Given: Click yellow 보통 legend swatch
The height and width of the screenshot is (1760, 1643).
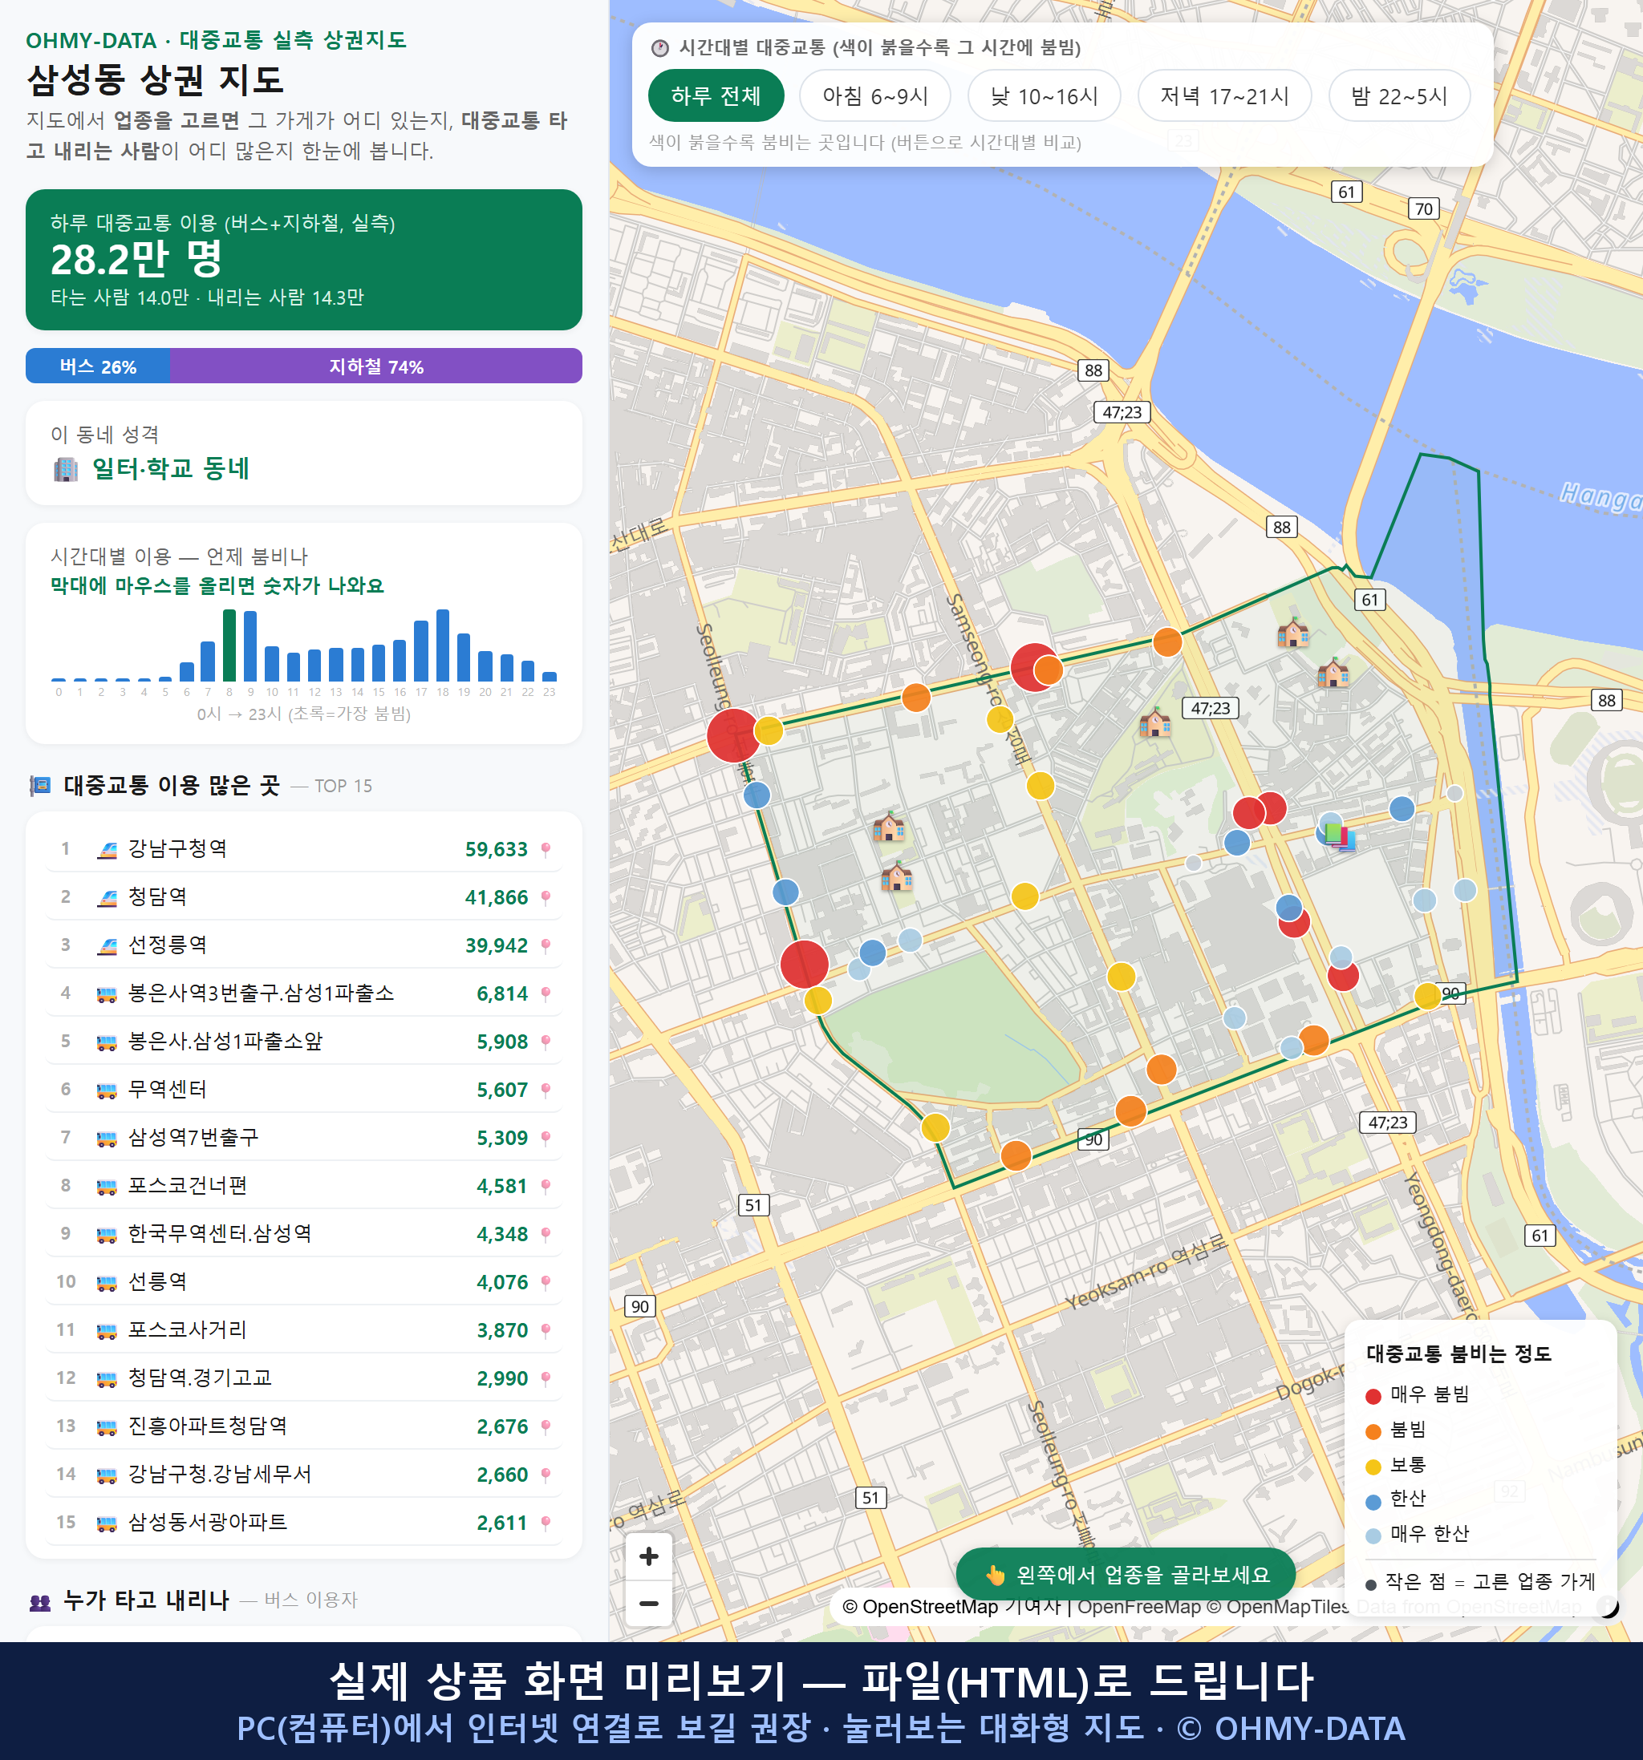Looking at the screenshot, I should [1373, 1467].
